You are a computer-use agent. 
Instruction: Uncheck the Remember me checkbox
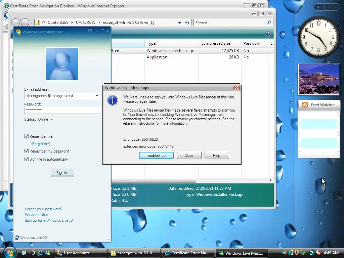coord(26,136)
